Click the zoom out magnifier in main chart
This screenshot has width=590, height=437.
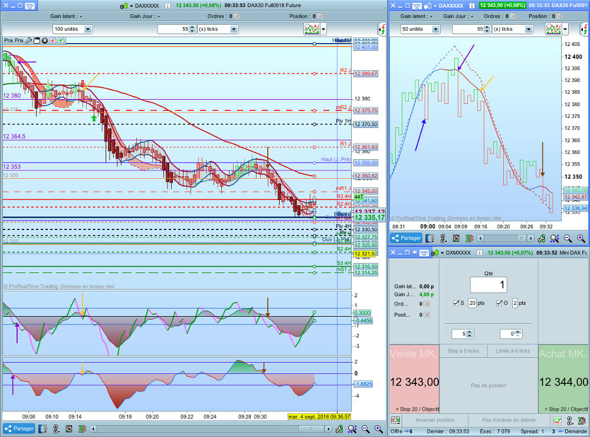[366, 429]
